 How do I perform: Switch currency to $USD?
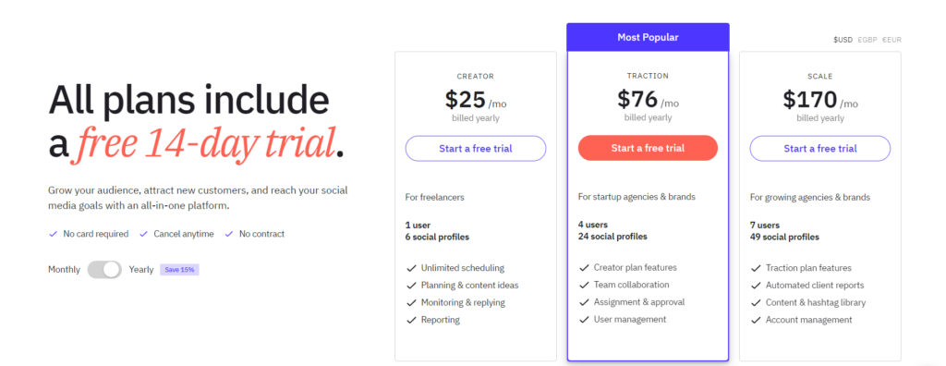pyautogui.click(x=843, y=40)
